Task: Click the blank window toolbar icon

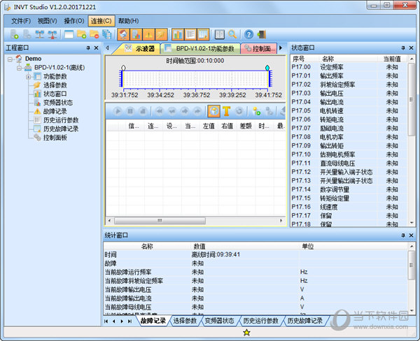Action: (x=69, y=34)
